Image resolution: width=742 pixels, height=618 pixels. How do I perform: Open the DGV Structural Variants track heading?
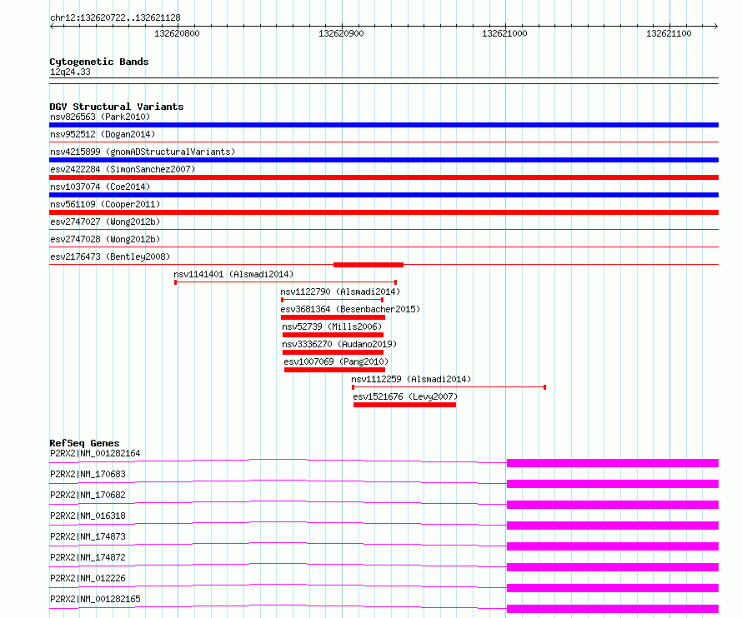coord(117,107)
